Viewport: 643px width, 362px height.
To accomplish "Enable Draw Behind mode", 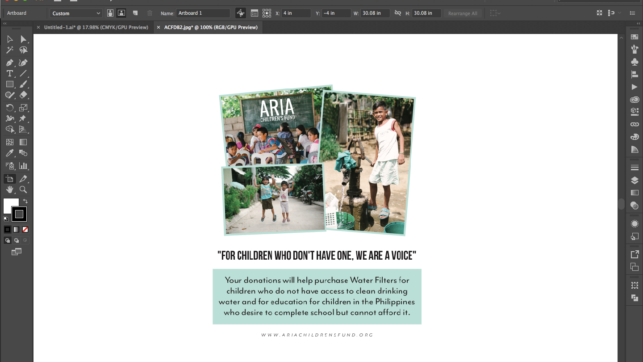I will point(16,240).
